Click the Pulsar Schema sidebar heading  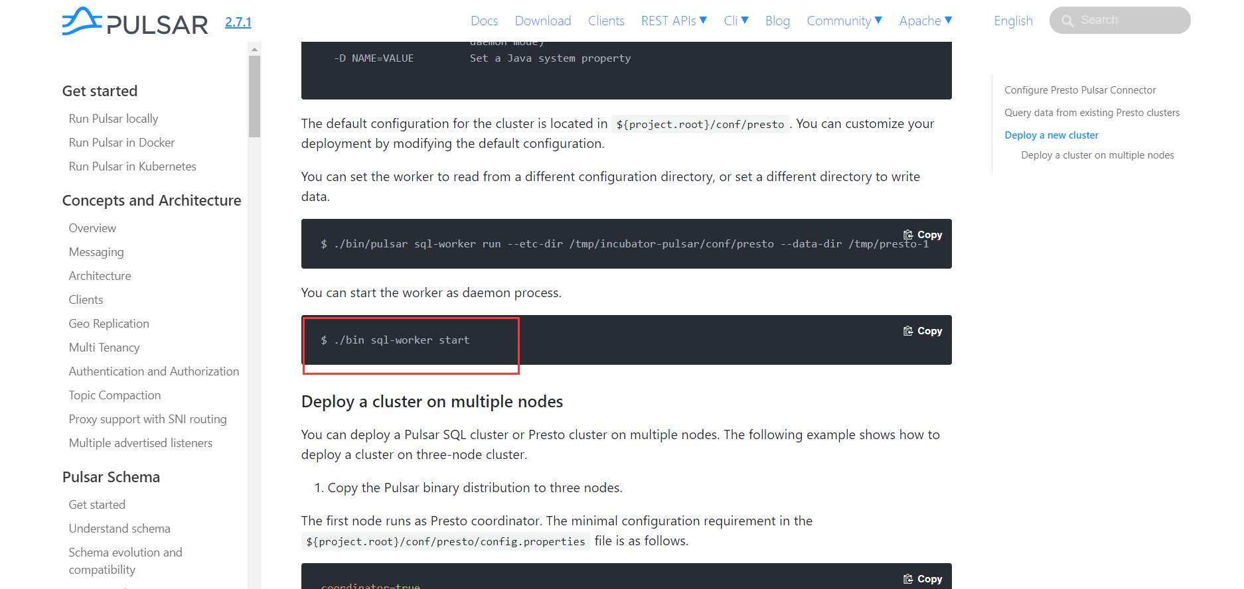point(111,477)
